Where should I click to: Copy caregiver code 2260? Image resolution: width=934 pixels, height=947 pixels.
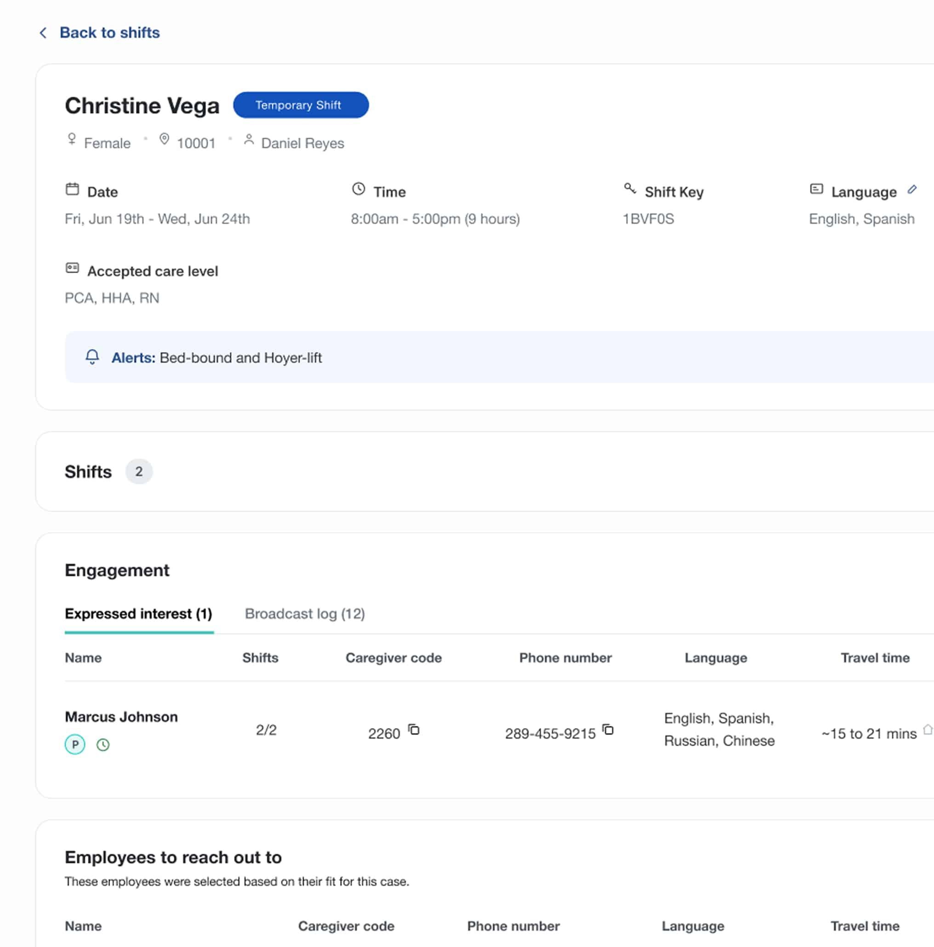[414, 730]
